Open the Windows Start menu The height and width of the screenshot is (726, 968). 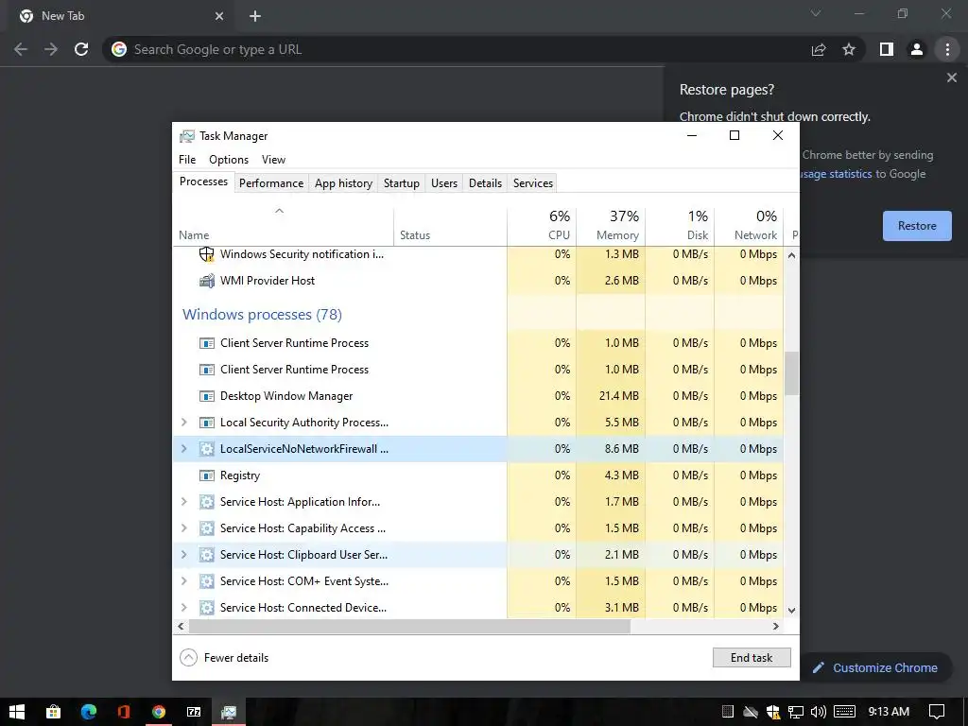click(17, 712)
